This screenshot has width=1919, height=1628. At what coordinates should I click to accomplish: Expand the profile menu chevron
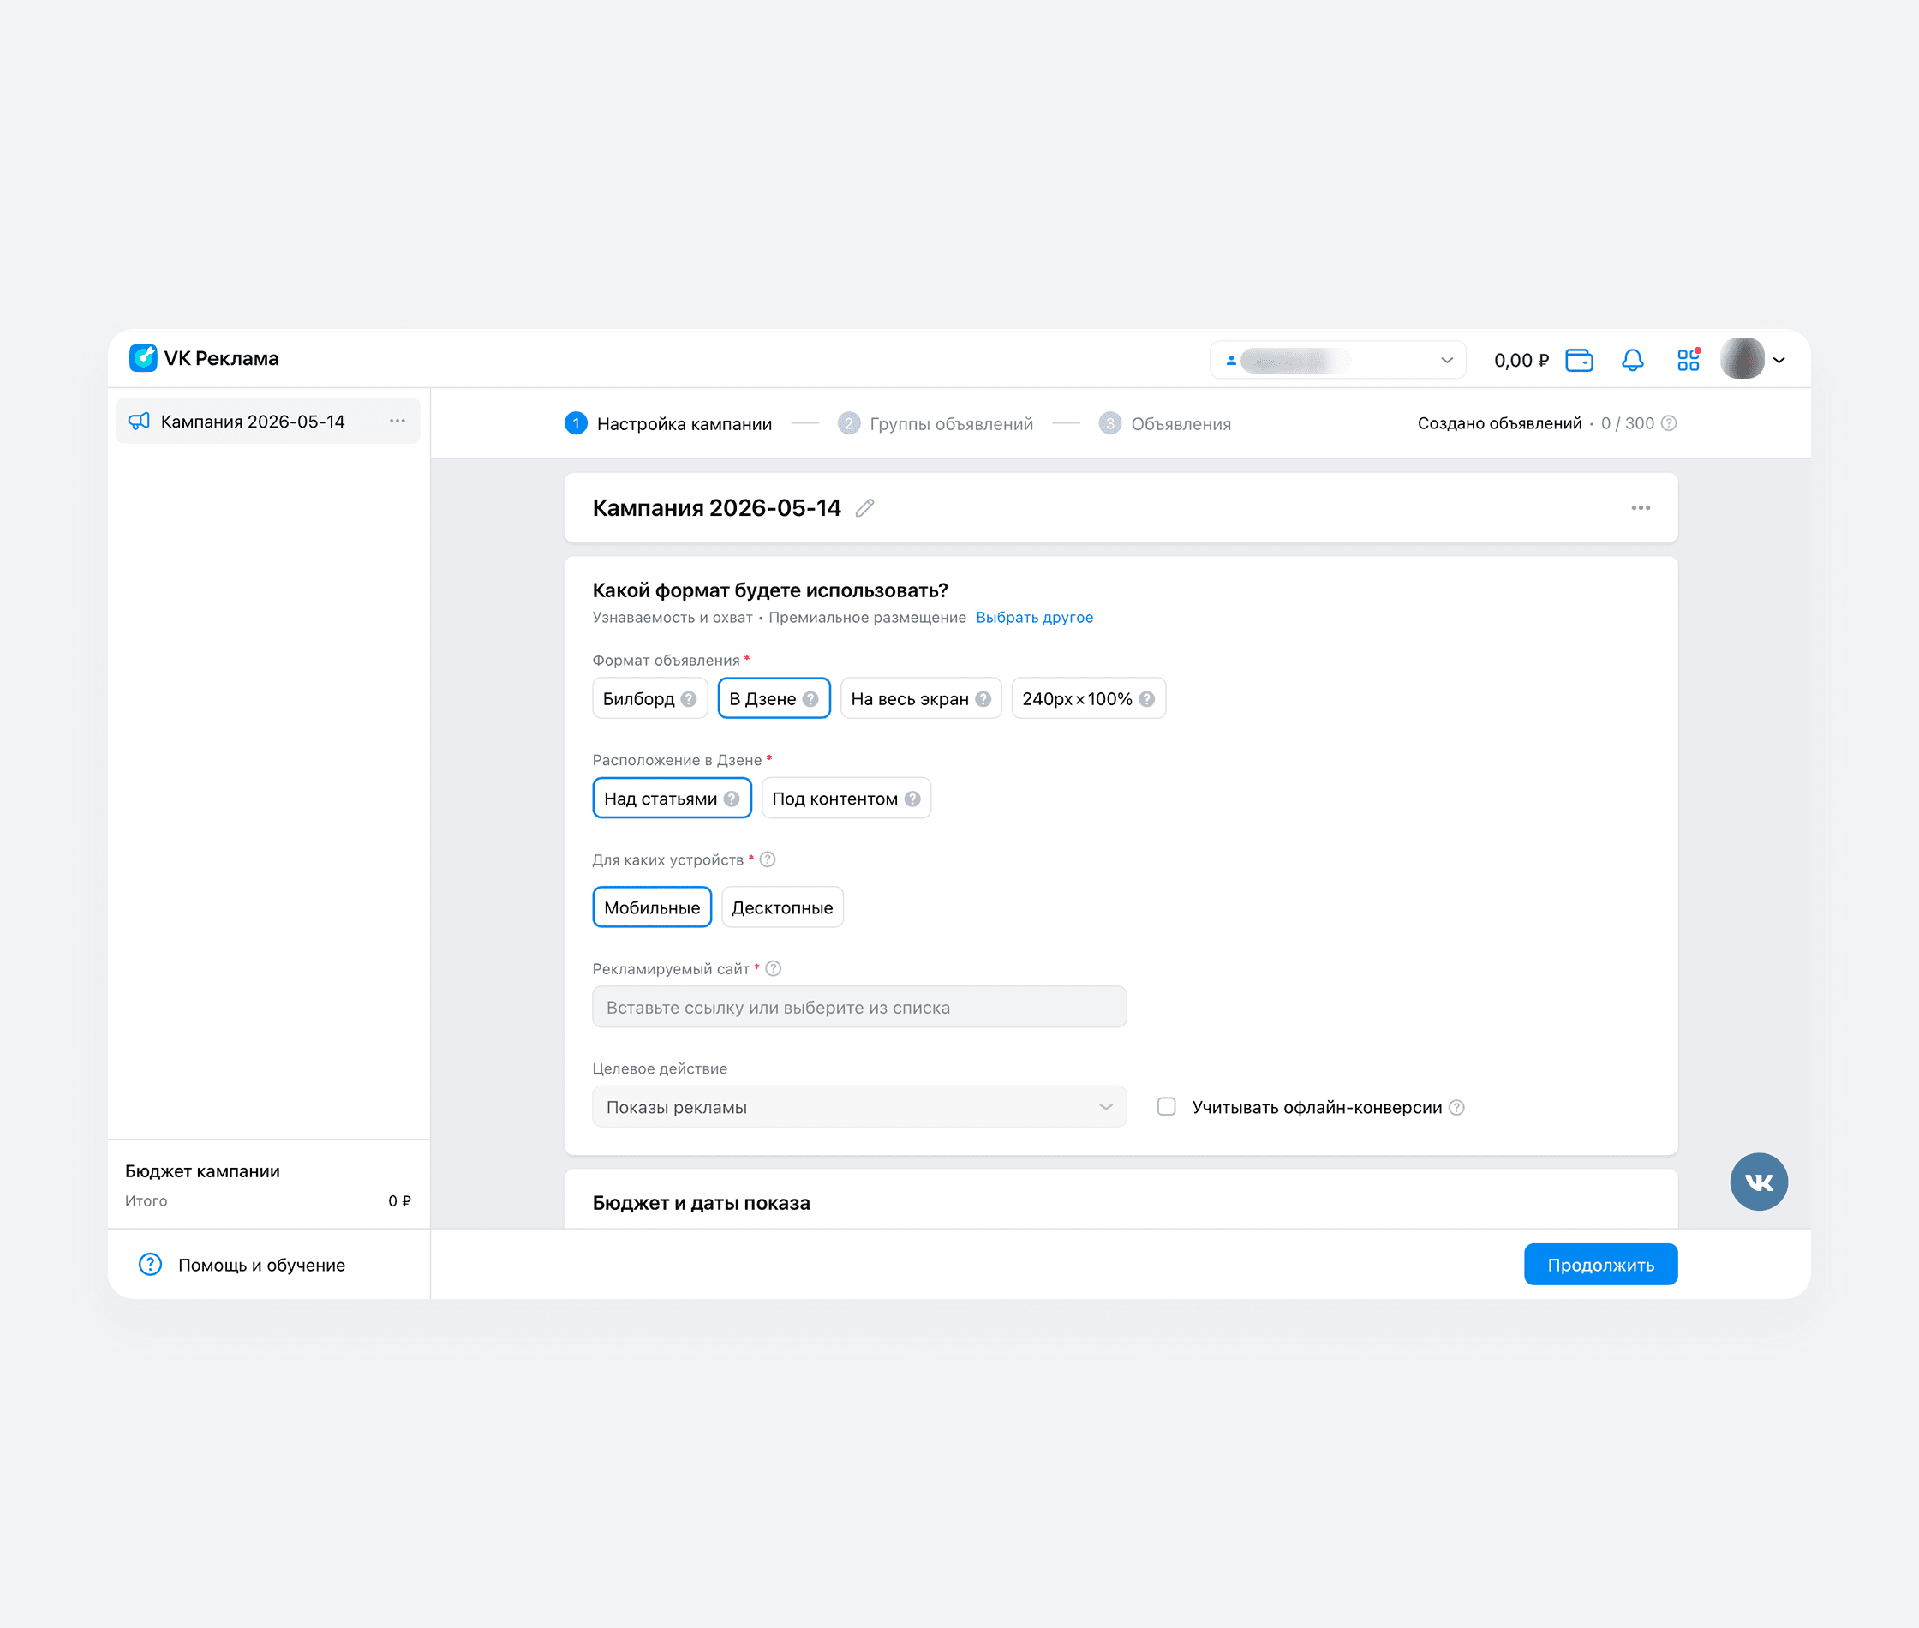click(x=1779, y=360)
